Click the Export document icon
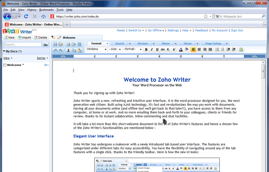Image resolution: width=269 pixels, height=172 pixels. (74, 45)
